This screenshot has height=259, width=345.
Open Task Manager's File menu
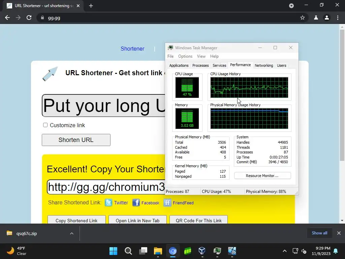170,56
